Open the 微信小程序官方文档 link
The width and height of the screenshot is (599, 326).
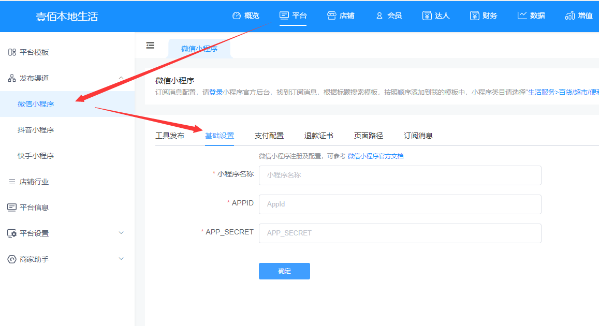[375, 156]
